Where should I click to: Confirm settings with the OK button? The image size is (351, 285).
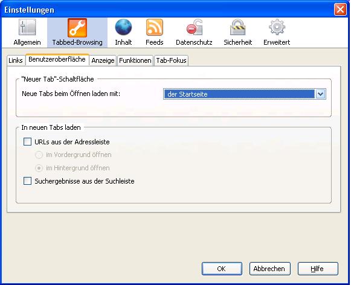[222, 269]
